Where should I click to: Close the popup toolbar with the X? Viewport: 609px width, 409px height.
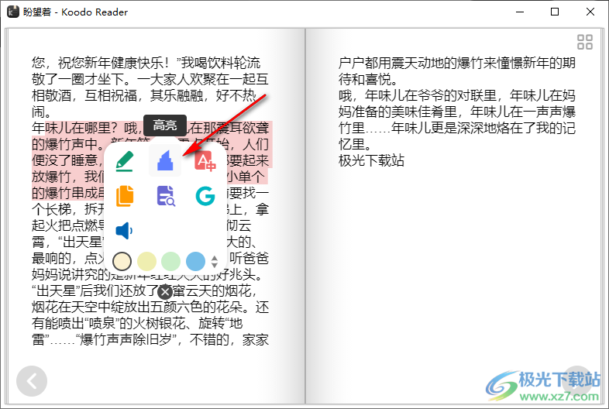[x=165, y=292]
